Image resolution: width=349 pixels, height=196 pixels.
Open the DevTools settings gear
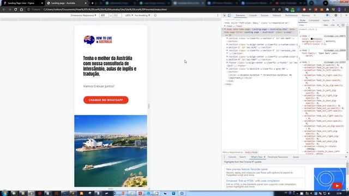[x=336, y=15]
